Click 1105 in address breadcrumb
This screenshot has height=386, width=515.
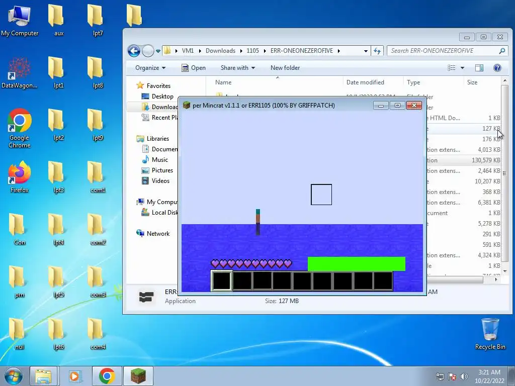point(252,51)
